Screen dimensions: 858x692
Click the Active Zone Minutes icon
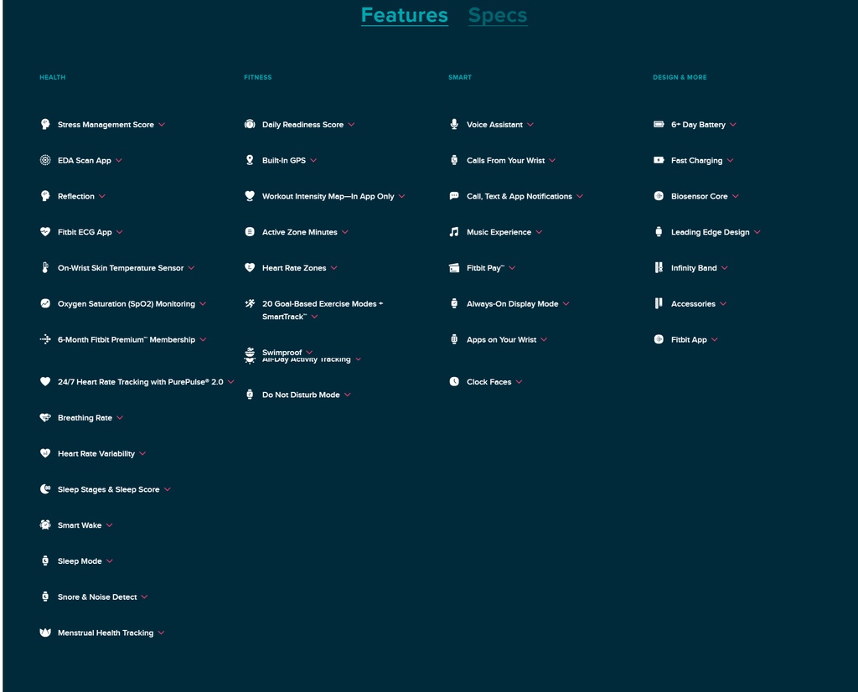(x=250, y=232)
